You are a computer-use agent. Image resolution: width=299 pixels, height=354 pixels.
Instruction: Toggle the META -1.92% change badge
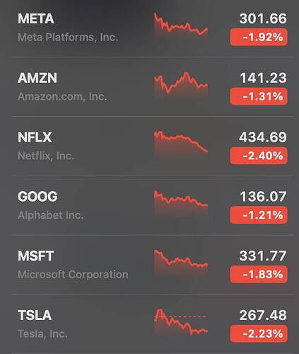point(259,37)
